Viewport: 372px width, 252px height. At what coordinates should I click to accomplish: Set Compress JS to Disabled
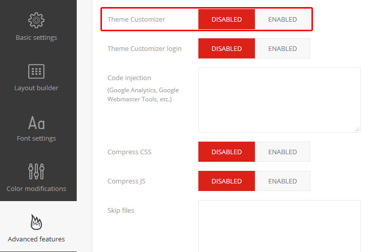[227, 181]
